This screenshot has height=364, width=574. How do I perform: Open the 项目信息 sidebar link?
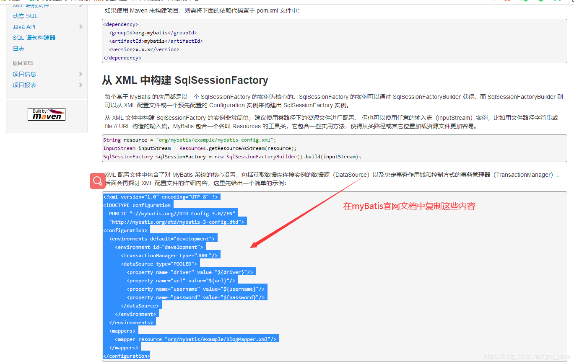coord(24,74)
